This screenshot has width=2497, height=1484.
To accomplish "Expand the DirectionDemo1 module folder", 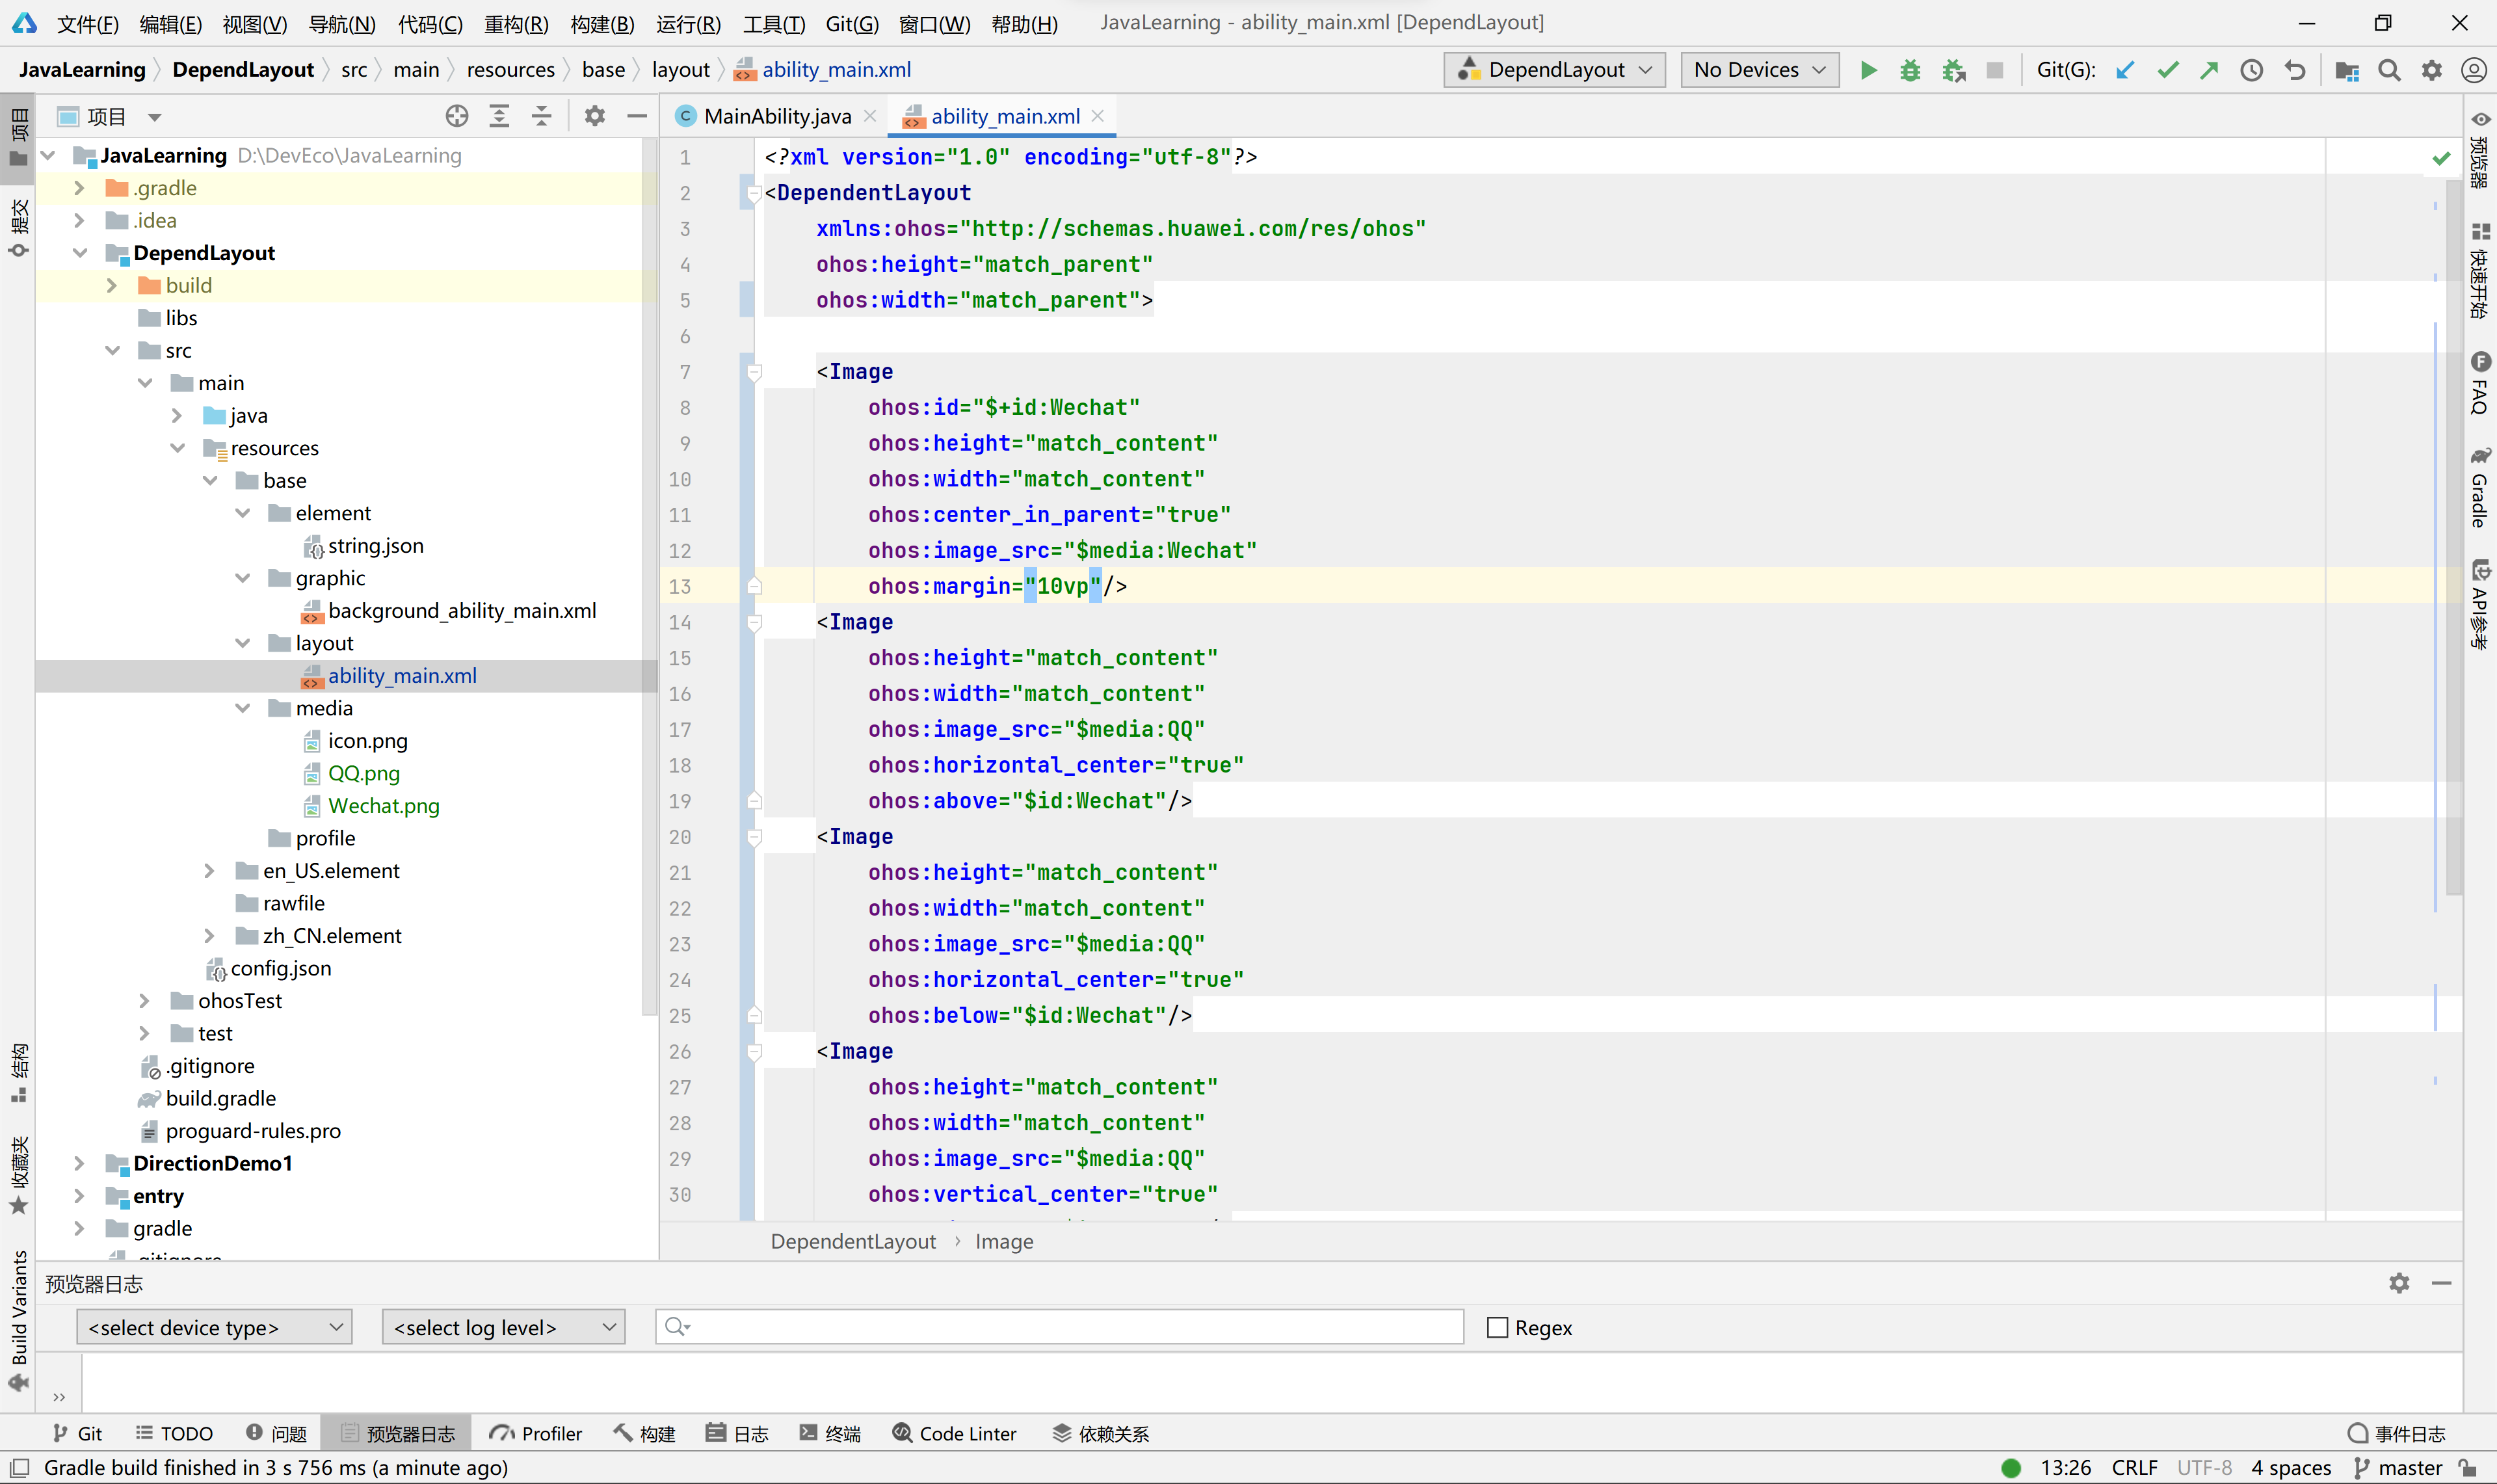I will click(79, 1163).
